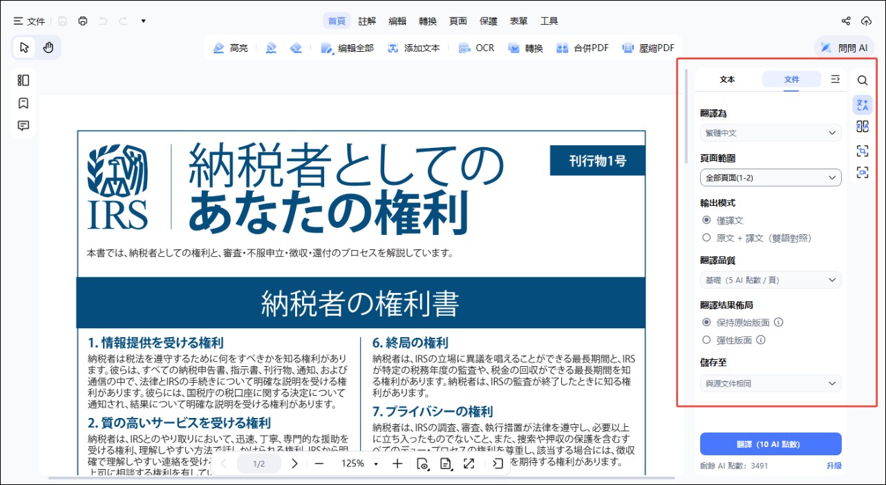The width and height of the screenshot is (886, 485).
Task: Open the 首頁 tab
Action: 337,21
